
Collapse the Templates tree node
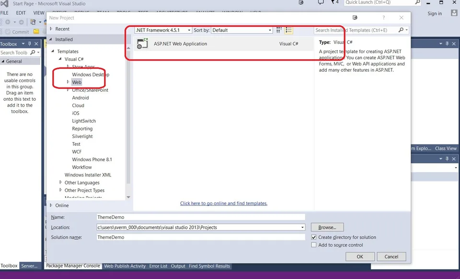[53, 51]
